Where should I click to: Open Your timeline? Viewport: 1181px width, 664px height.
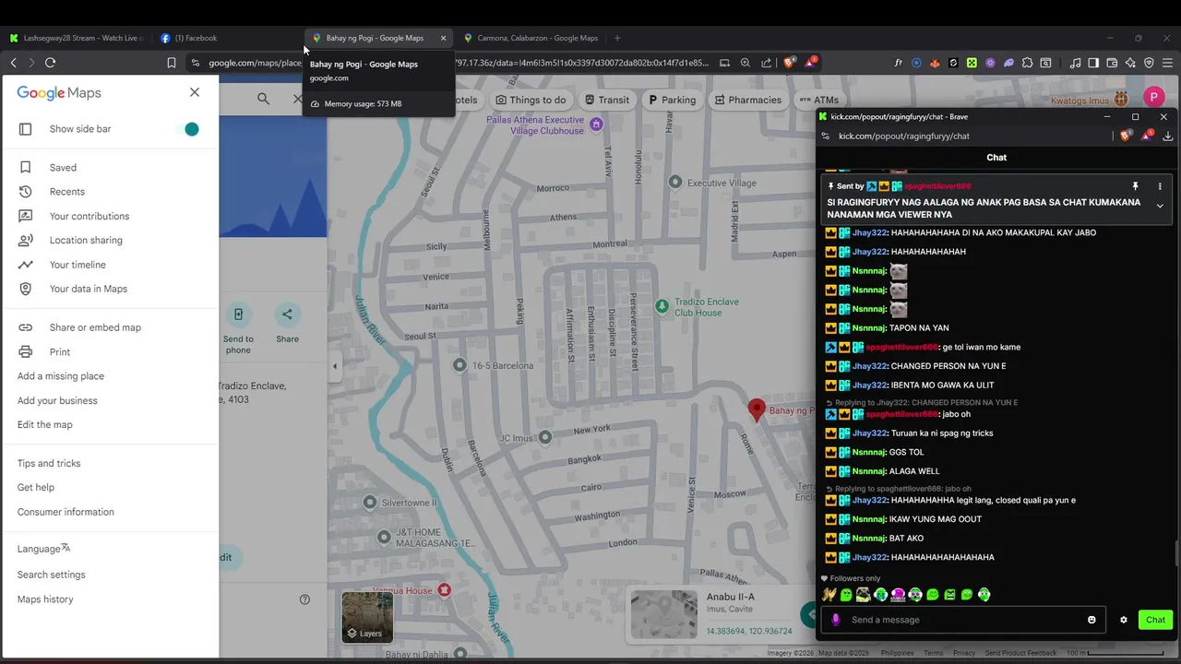point(78,265)
